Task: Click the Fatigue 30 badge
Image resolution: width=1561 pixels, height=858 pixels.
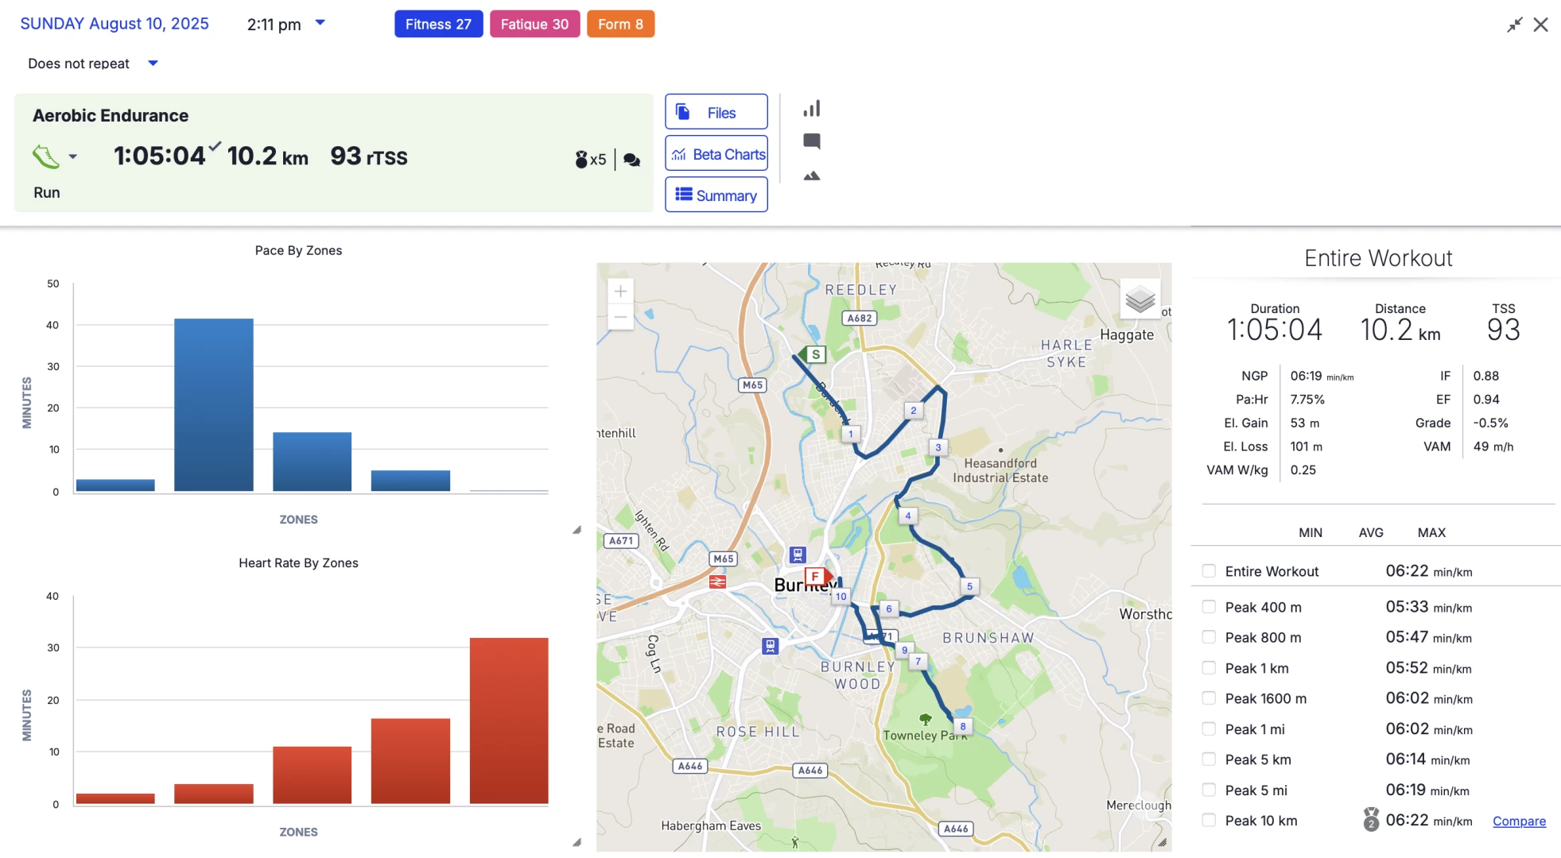Action: [534, 24]
